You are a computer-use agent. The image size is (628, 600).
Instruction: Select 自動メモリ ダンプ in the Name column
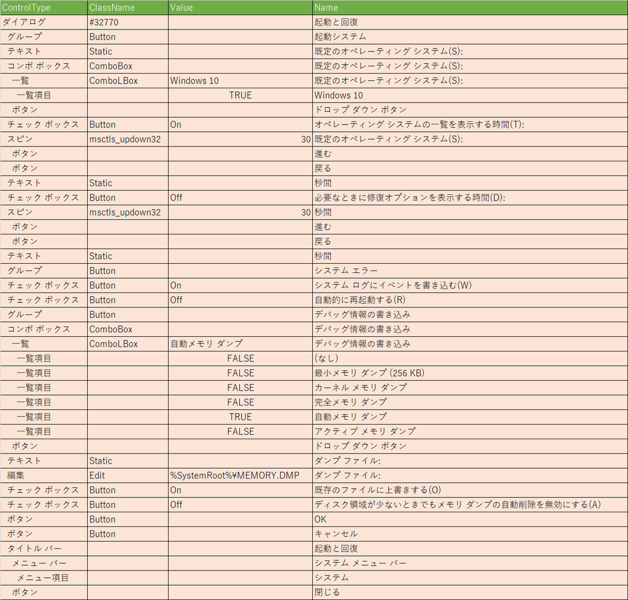pyautogui.click(x=470, y=417)
